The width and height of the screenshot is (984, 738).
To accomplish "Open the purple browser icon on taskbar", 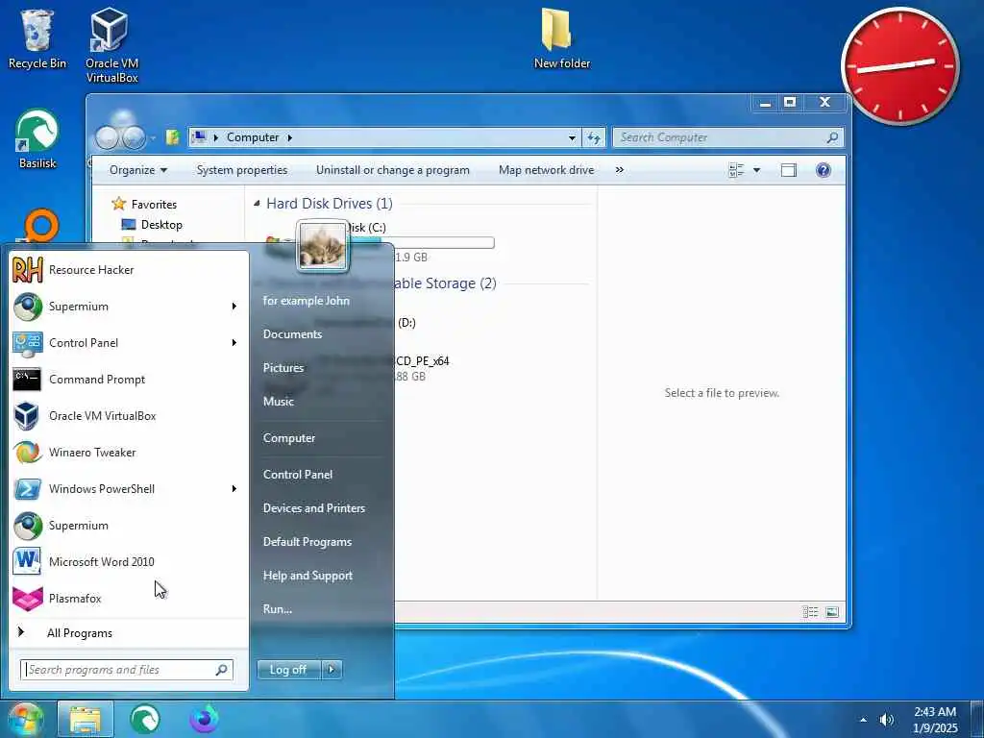I will (204, 719).
